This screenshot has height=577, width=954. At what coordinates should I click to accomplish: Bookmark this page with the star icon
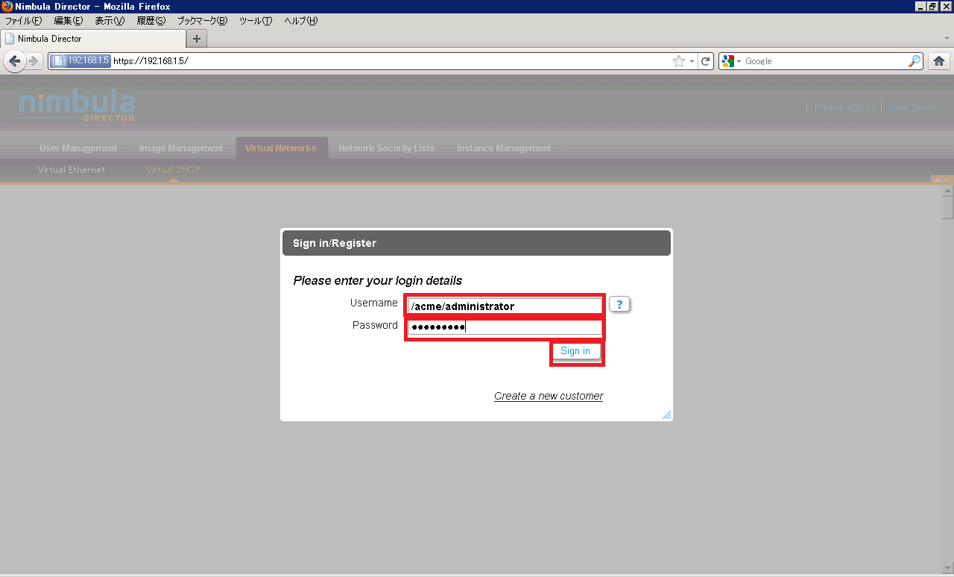click(678, 61)
